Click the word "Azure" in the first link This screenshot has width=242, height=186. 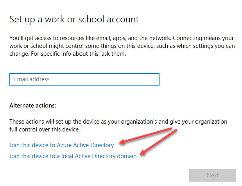point(64,145)
